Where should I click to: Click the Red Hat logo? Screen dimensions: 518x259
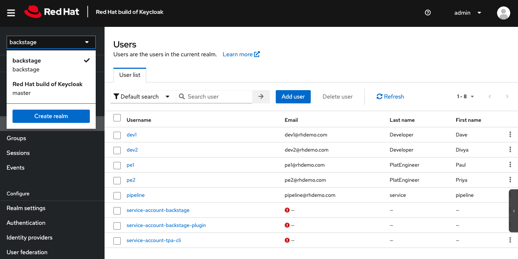coord(52,12)
